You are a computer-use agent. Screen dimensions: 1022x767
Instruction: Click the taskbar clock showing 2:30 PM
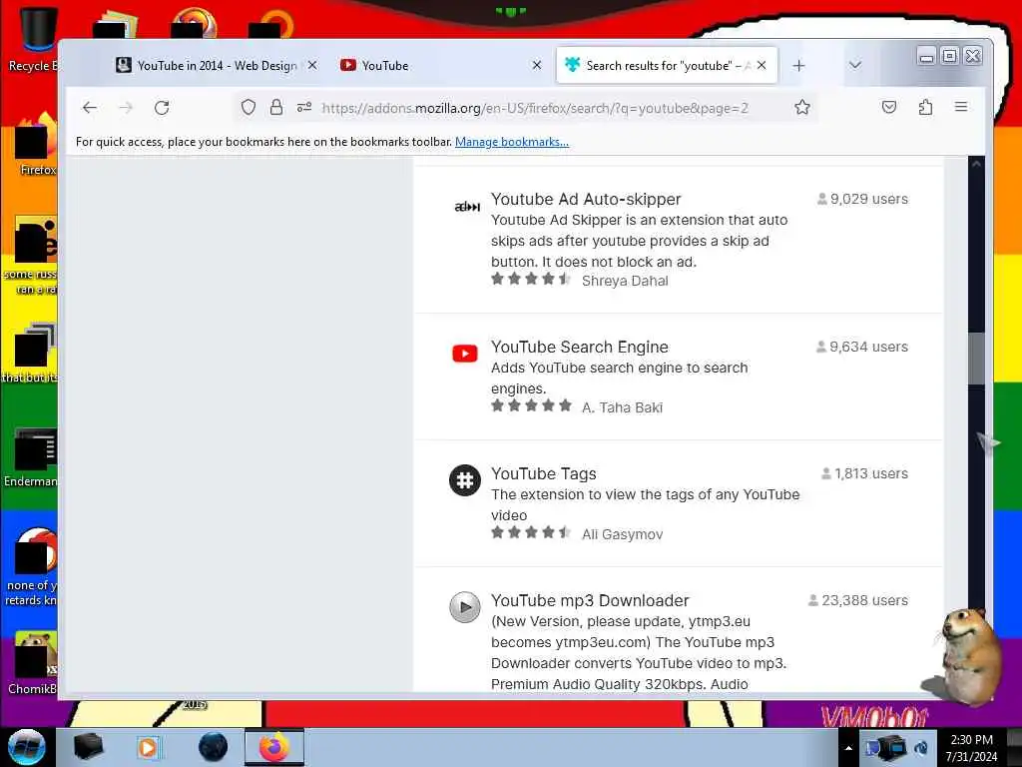click(x=971, y=748)
